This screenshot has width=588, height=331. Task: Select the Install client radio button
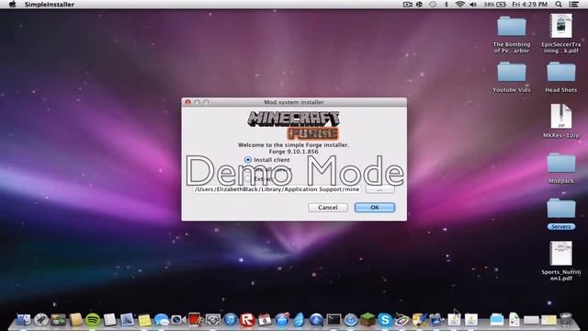248,160
